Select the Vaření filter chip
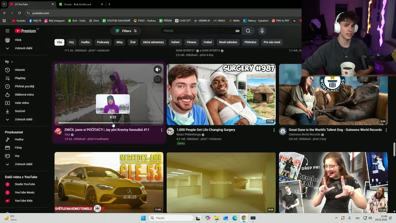This screenshot has height=223, width=396. [175, 42]
